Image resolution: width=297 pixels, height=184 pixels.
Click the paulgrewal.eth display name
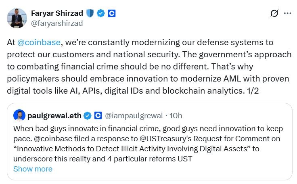[x=54, y=116]
